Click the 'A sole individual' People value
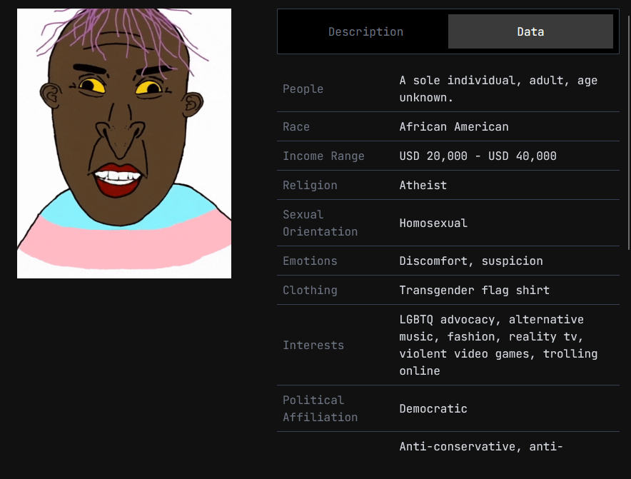The width and height of the screenshot is (631, 479). (x=498, y=89)
